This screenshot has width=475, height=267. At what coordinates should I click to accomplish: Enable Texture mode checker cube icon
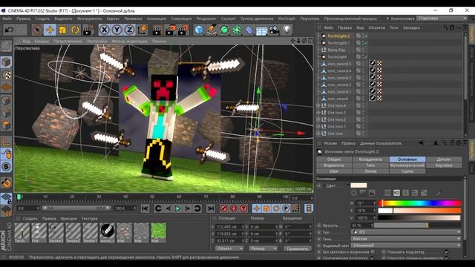(x=6, y=74)
